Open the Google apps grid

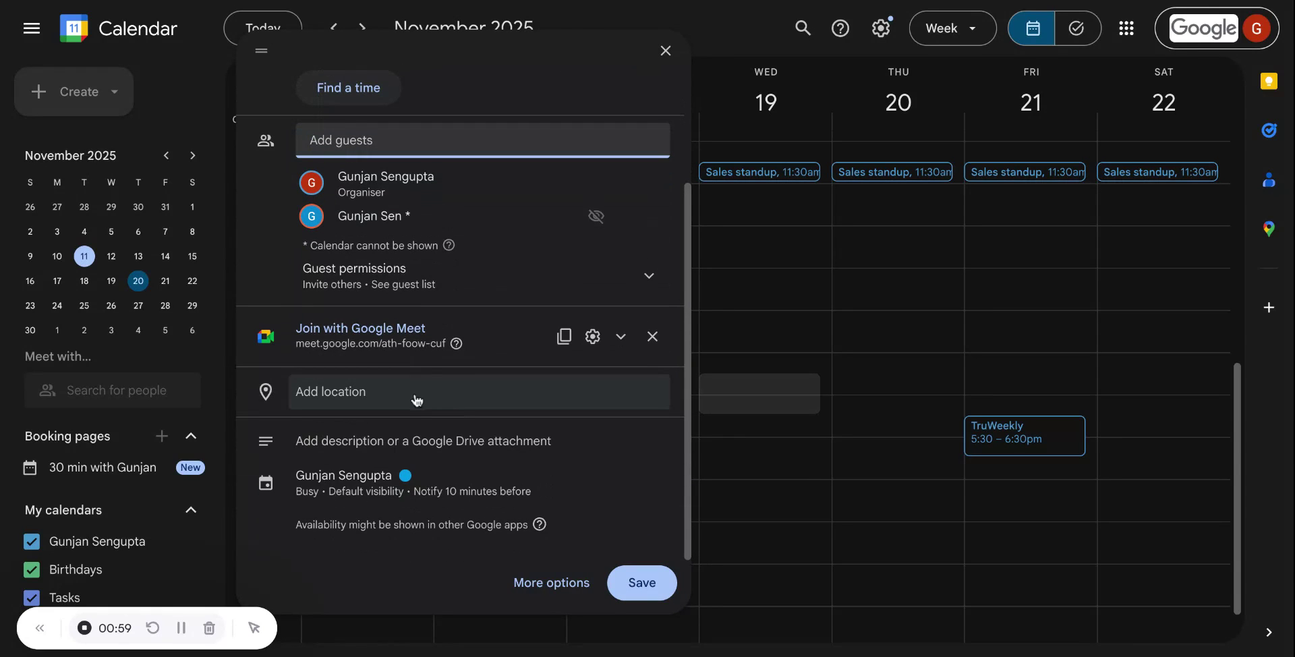click(1126, 28)
